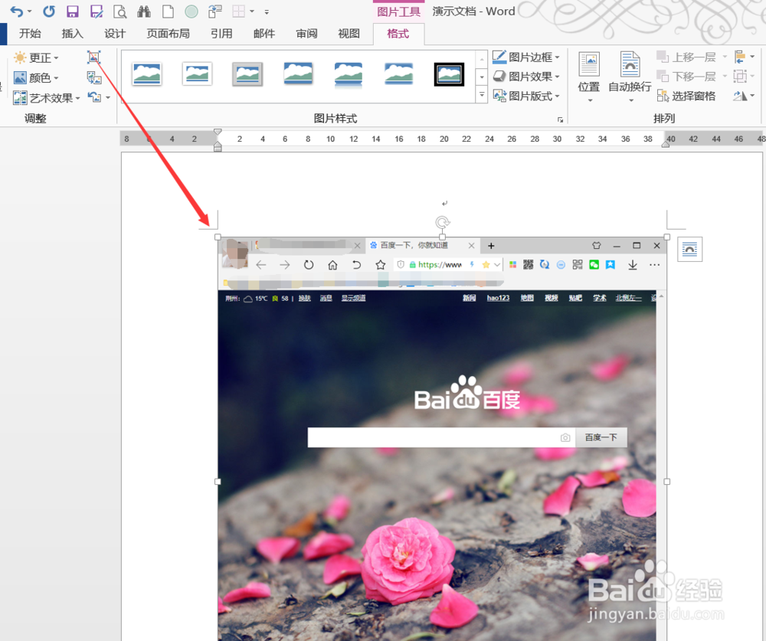Click the Compress Pictures icon
Image resolution: width=766 pixels, height=641 pixels.
coord(93,57)
